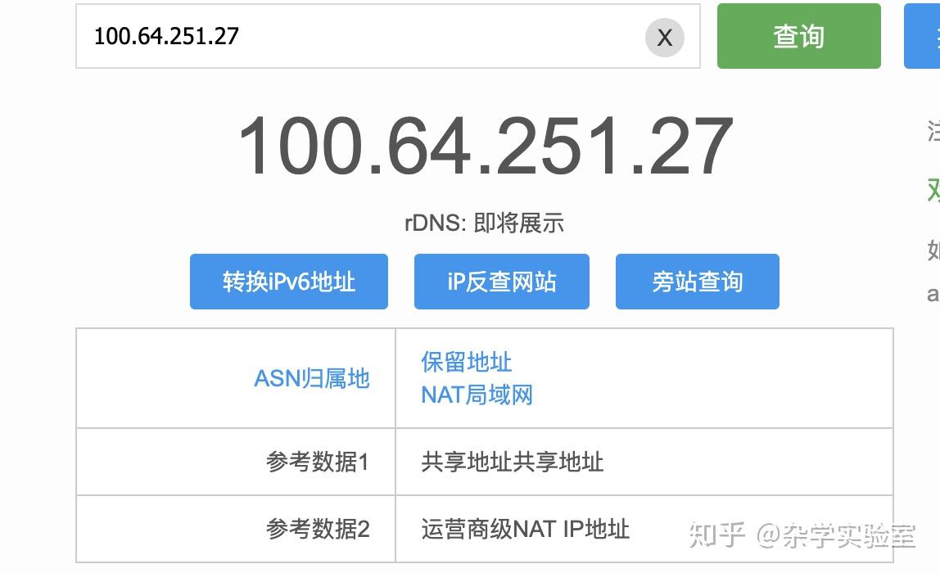Click the partially visible blue button top right
Screen dimensions: 940x573
(925, 36)
